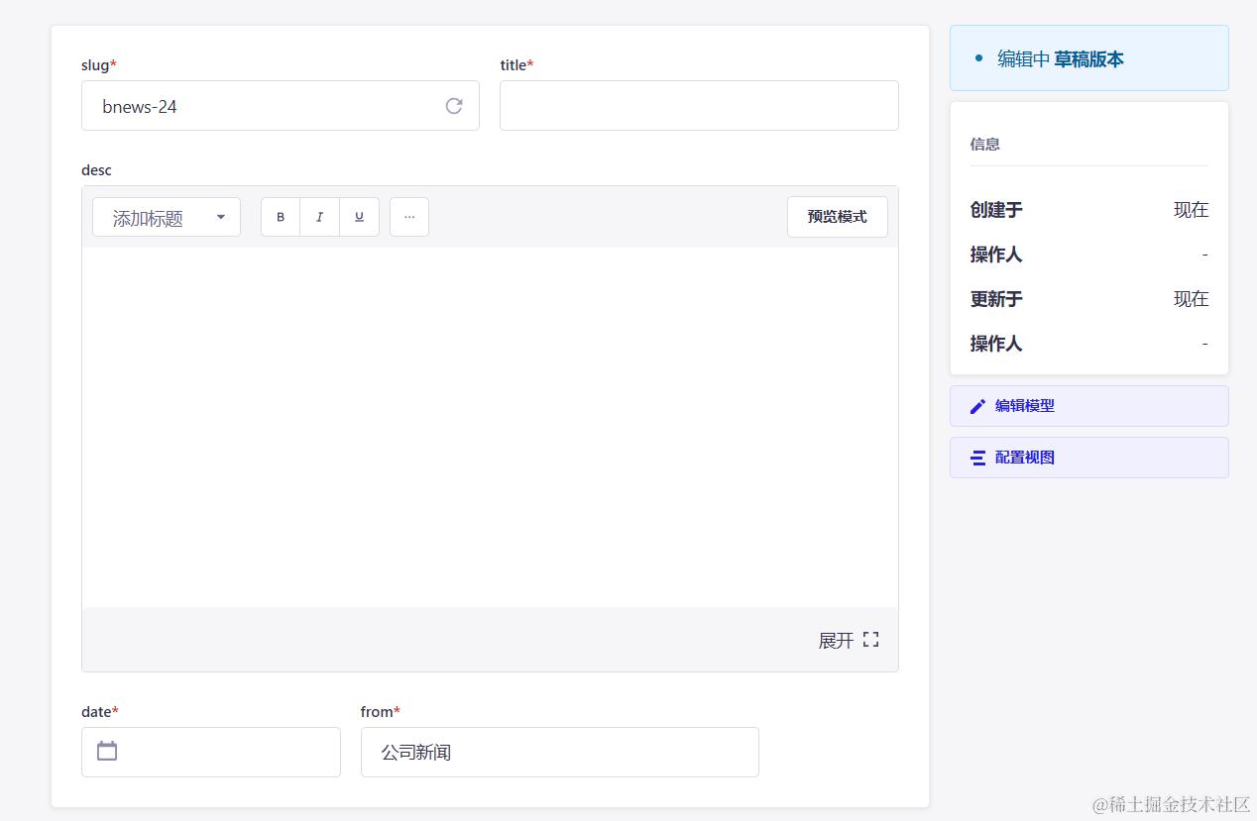Focus the empty title input field
The image size is (1257, 821).
click(699, 106)
